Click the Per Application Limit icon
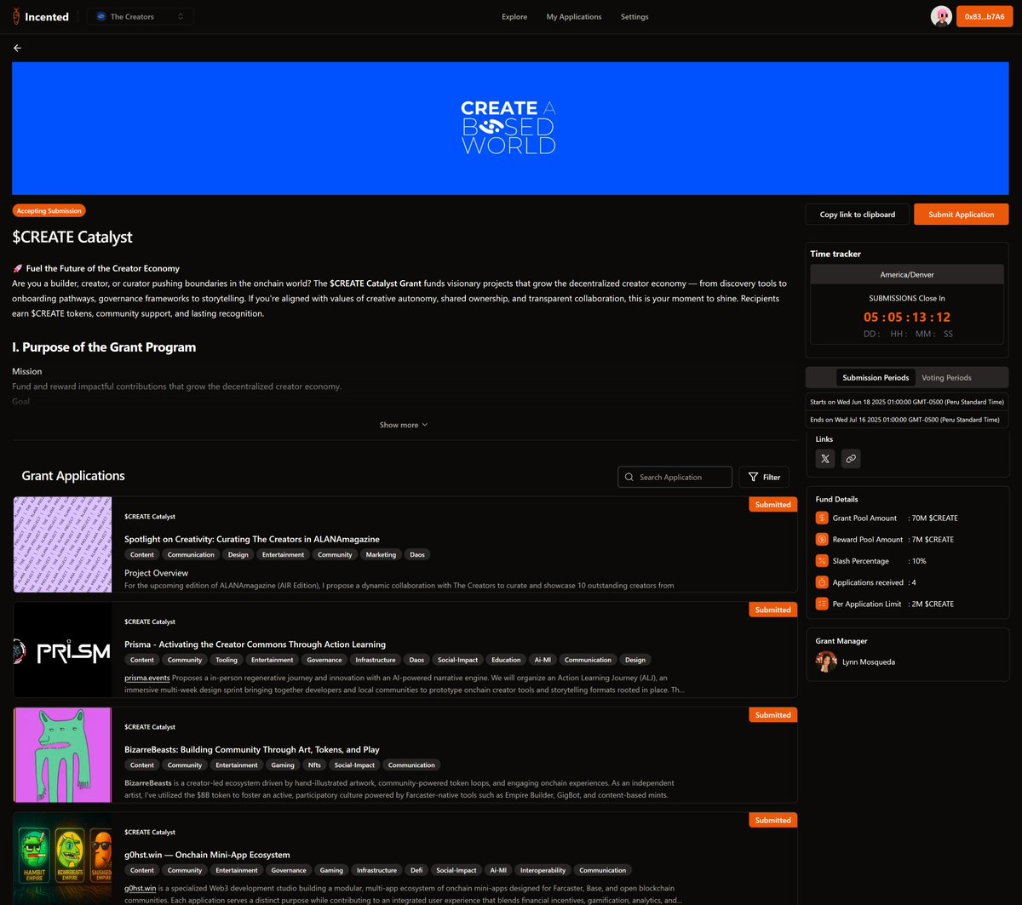1022x905 pixels. [822, 604]
